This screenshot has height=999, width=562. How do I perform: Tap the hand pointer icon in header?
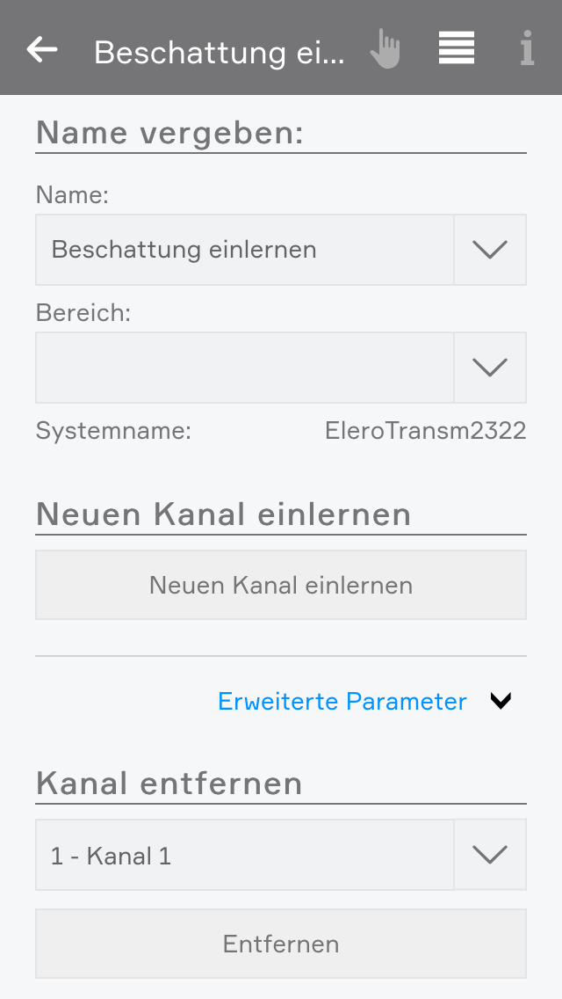tap(385, 49)
